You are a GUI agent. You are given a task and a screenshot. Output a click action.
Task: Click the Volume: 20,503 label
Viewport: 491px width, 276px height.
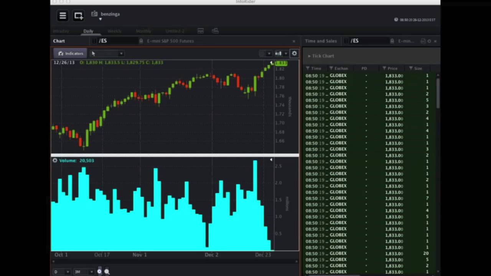point(76,160)
